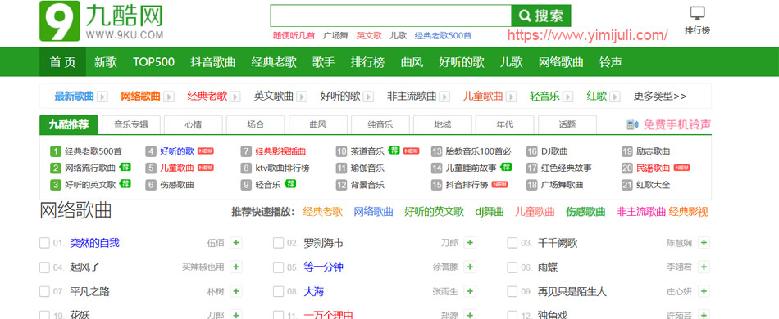Quick play 伤感歌曲 from recommendations
The image size is (779, 319).
585,212
